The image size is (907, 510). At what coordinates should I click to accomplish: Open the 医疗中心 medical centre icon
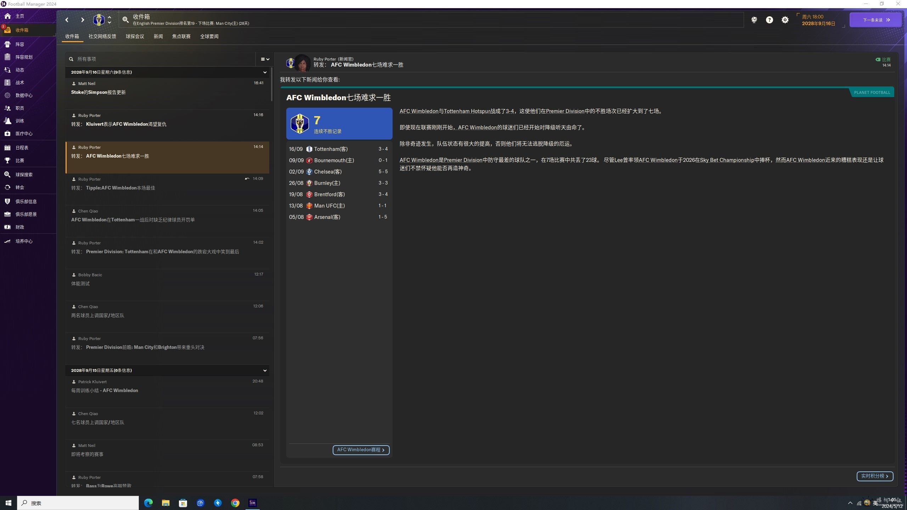[7, 134]
